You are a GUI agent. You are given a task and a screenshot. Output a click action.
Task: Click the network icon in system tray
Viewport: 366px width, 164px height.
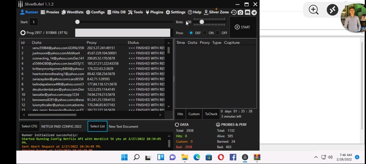[x=324, y=157]
